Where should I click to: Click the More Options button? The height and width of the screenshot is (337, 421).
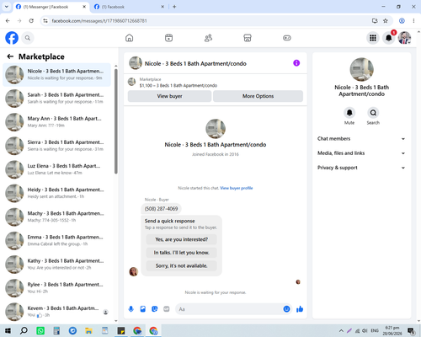258,96
